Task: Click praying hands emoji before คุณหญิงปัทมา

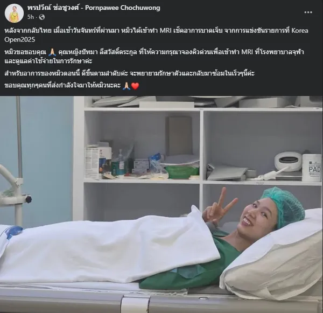Action: (x=52, y=52)
